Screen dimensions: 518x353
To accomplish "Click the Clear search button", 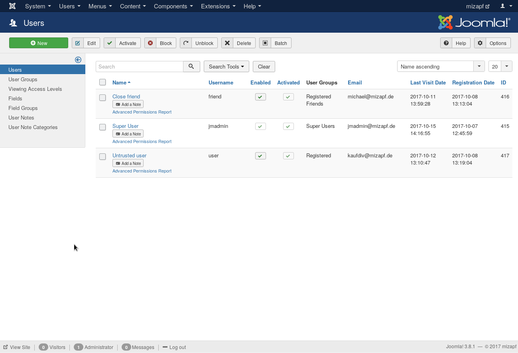I will click(x=264, y=67).
